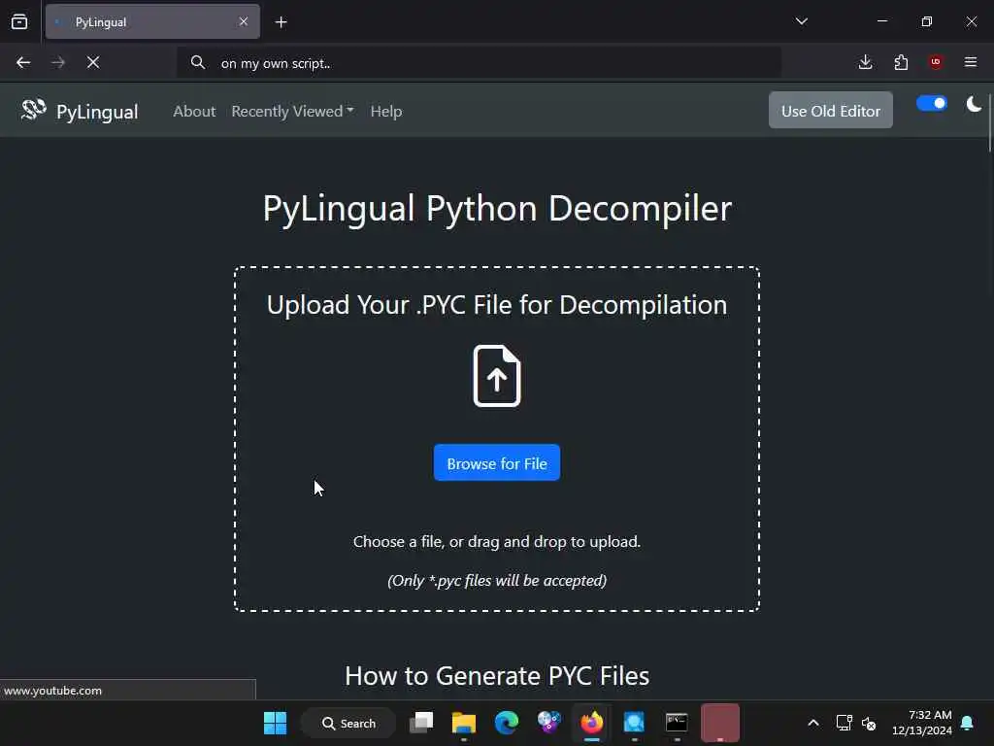Click the PyLingual brand name
This screenshot has width=994, height=746.
point(97,112)
